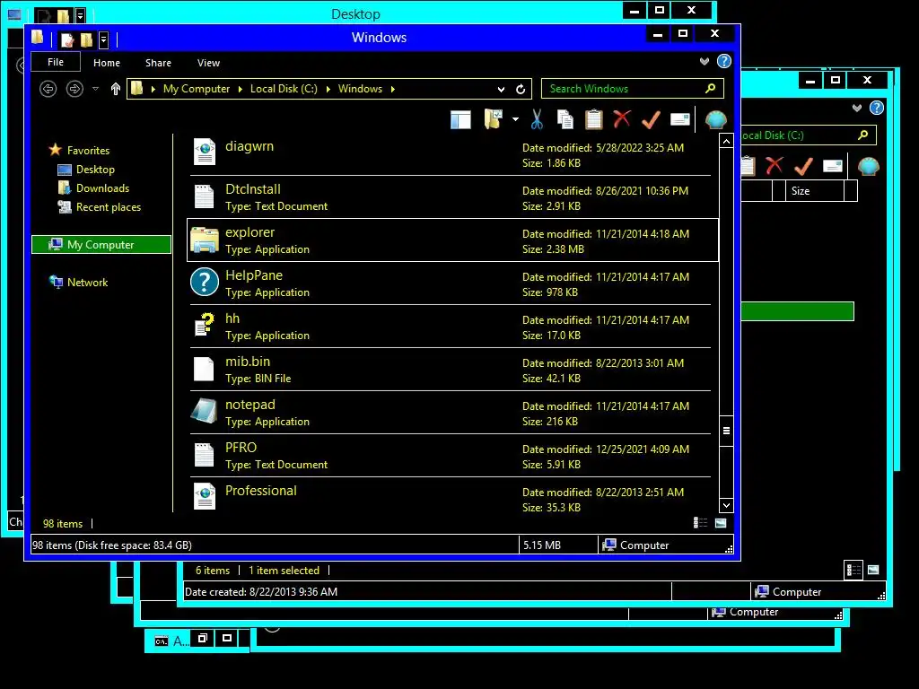Image resolution: width=919 pixels, height=689 pixels.
Task: Click the Properties checkmark in rear window
Action: [x=803, y=166]
